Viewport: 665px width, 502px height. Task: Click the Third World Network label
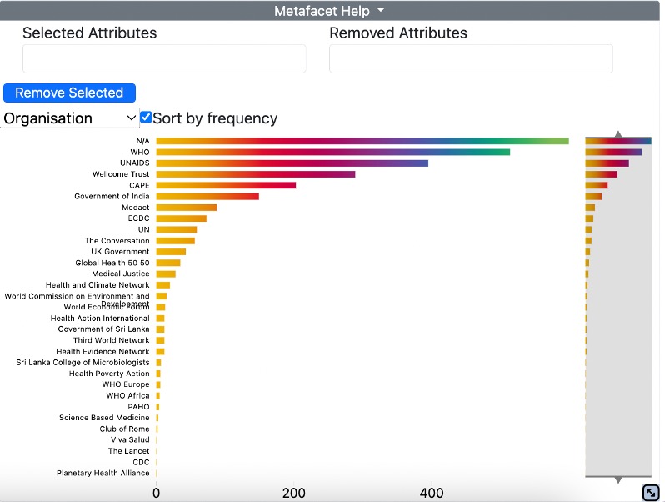112,340
